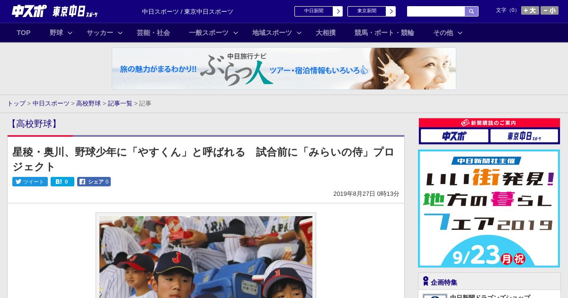This screenshot has width=568, height=298.
Task: Go to 高校野球 breadcrumb link
Action: [89, 104]
